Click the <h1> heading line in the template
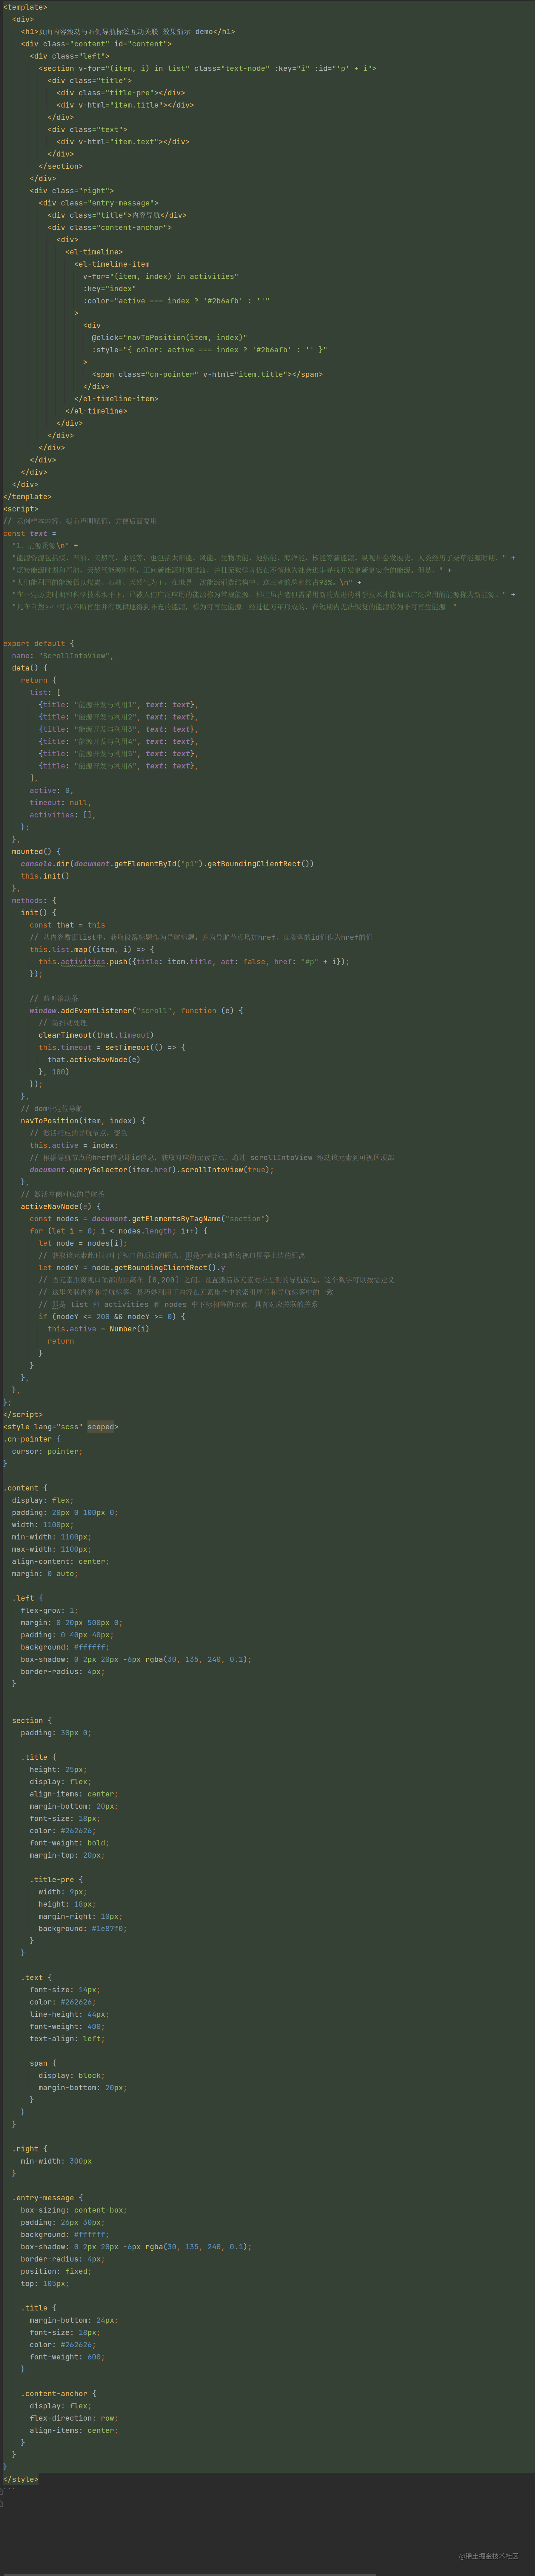The height and width of the screenshot is (2576, 535). pos(128,31)
